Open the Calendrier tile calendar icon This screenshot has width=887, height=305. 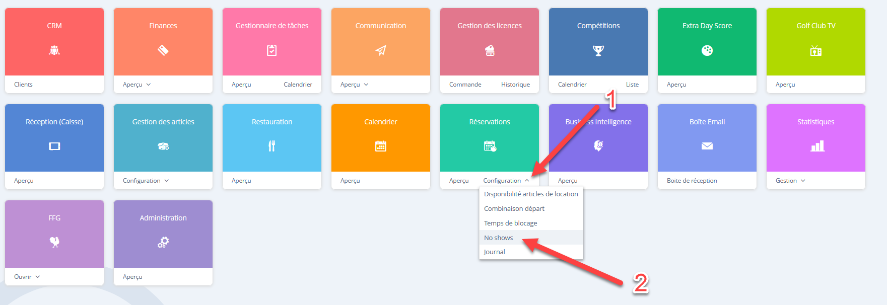(x=381, y=146)
